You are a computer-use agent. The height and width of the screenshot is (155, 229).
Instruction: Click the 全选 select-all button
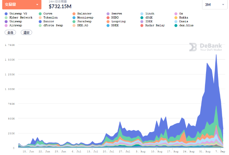point(10,33)
